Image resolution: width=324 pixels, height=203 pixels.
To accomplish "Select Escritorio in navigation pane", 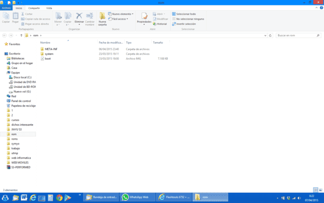I will (x=15, y=54).
